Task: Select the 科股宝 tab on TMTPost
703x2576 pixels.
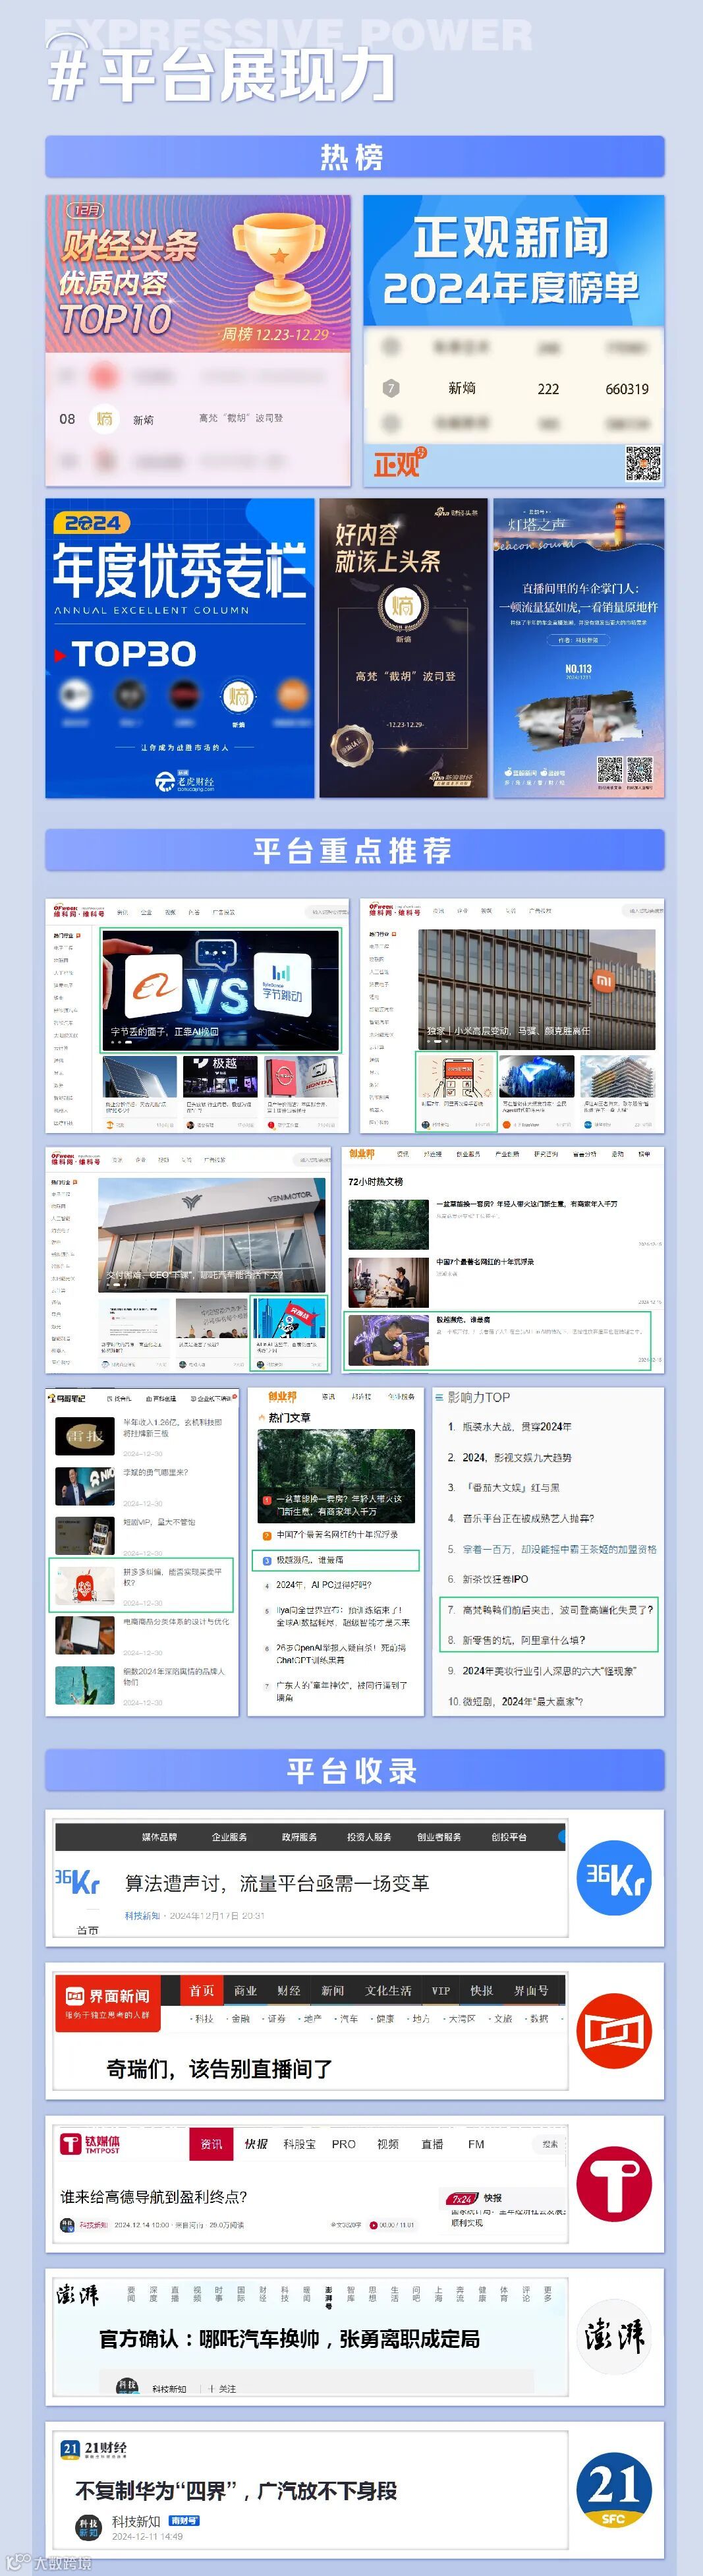Action: click(299, 2144)
